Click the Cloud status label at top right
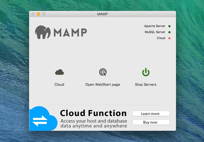The width and height of the screenshot is (204, 142). pos(161,38)
